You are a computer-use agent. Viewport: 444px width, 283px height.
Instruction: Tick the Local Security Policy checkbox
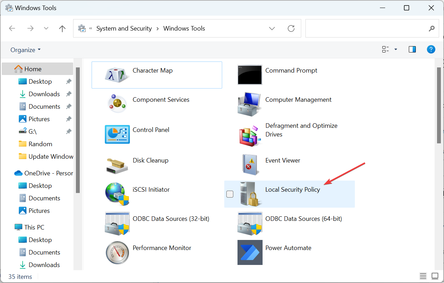230,194
